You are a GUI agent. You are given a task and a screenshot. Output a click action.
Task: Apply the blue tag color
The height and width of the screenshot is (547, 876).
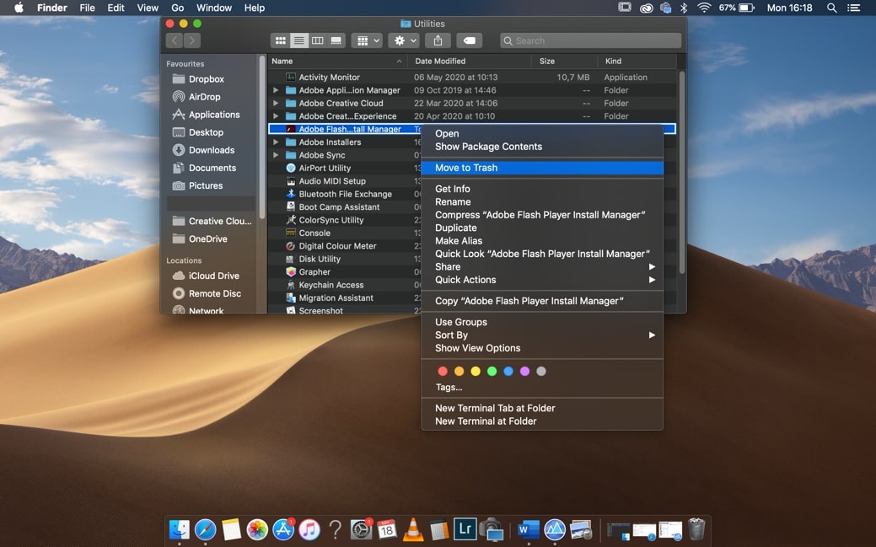point(508,372)
